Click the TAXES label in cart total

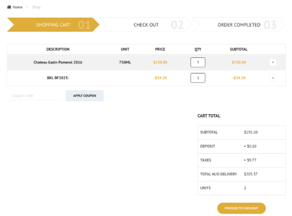click(x=205, y=160)
